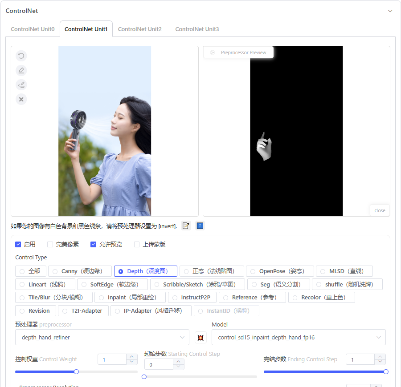The width and height of the screenshot is (401, 387).
Task: Select the Seg (语义分割) control type
Action: tap(278, 284)
